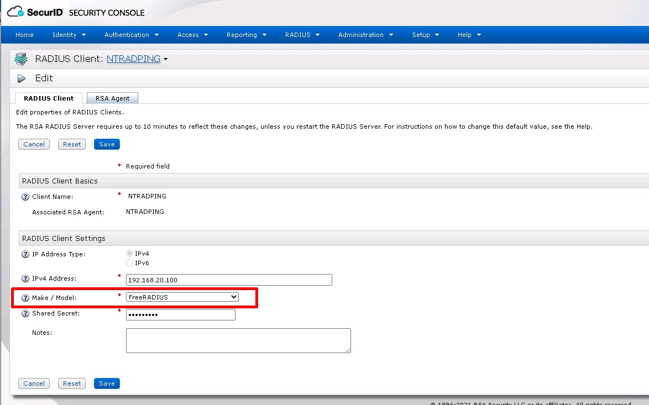This screenshot has width=649, height=405.
Task: Select the IPv4 radio button
Action: (x=130, y=254)
